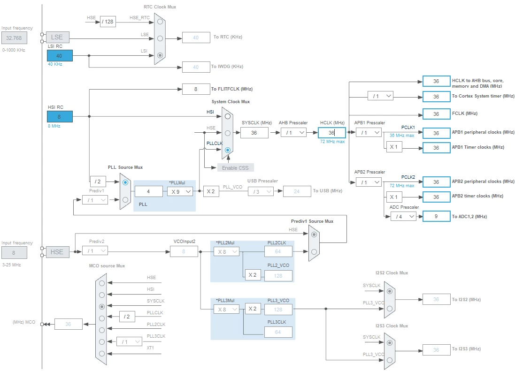Select SYSCLK in I2S2 Clock Mux
This screenshot has width=523, height=371.
coord(390,291)
